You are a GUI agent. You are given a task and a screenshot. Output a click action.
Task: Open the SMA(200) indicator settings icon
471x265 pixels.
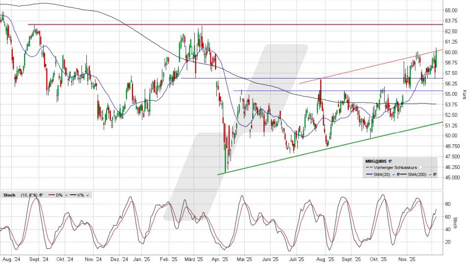pos(435,174)
